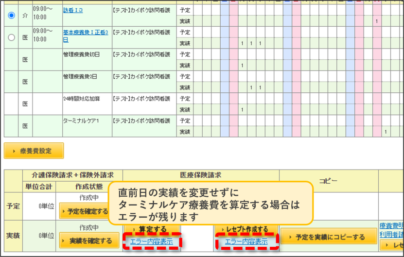Select the 訪看I3 radio button
This screenshot has height=257, width=404.
click(x=11, y=16)
